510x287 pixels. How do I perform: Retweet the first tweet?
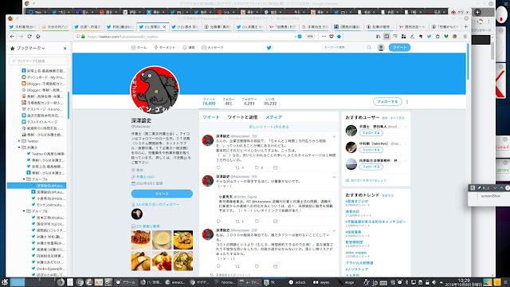coord(237,168)
